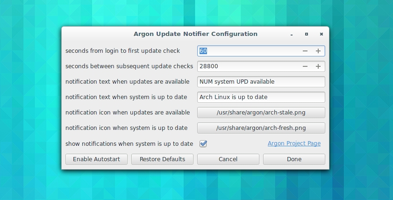Click Enable Autostart button
The image size is (393, 200).
click(96, 159)
